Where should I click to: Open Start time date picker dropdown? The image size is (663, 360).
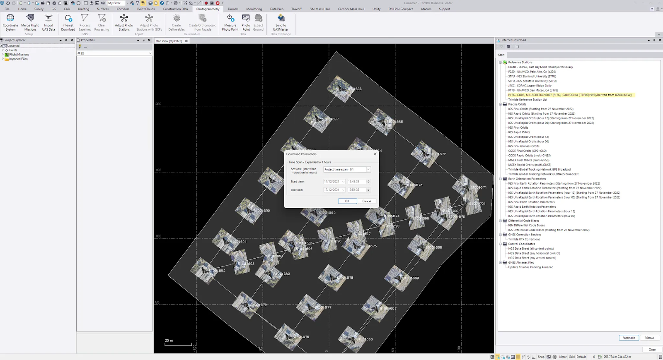click(343, 182)
